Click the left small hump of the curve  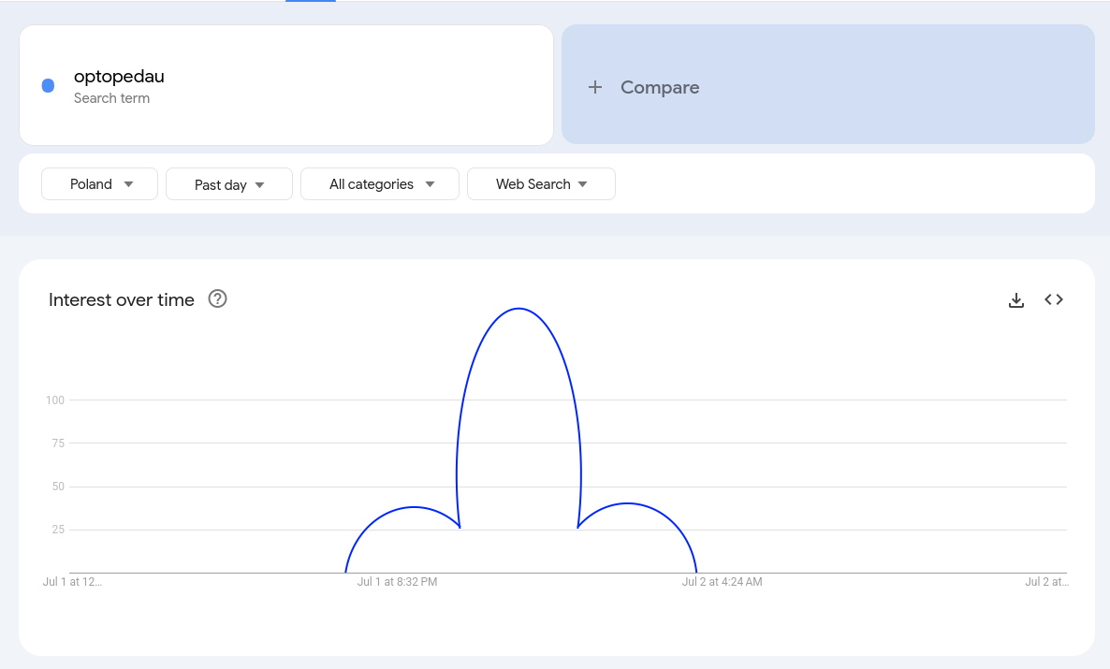click(x=413, y=507)
